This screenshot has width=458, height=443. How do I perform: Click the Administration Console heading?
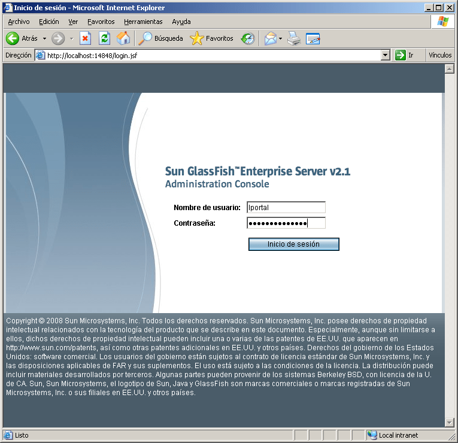tap(217, 184)
